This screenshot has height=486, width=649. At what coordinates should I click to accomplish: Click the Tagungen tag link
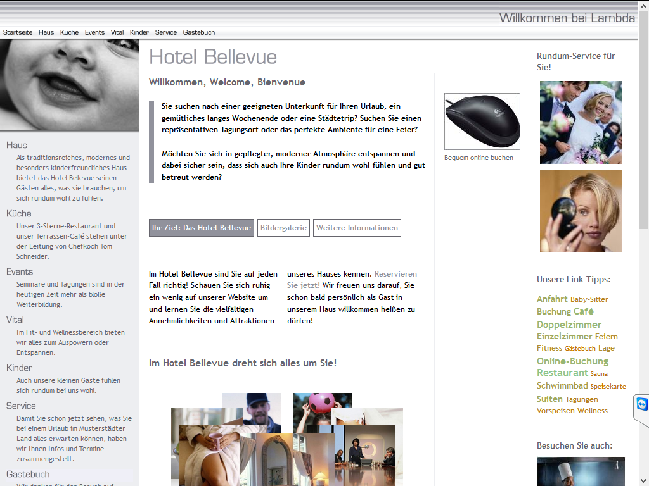pyautogui.click(x=582, y=399)
